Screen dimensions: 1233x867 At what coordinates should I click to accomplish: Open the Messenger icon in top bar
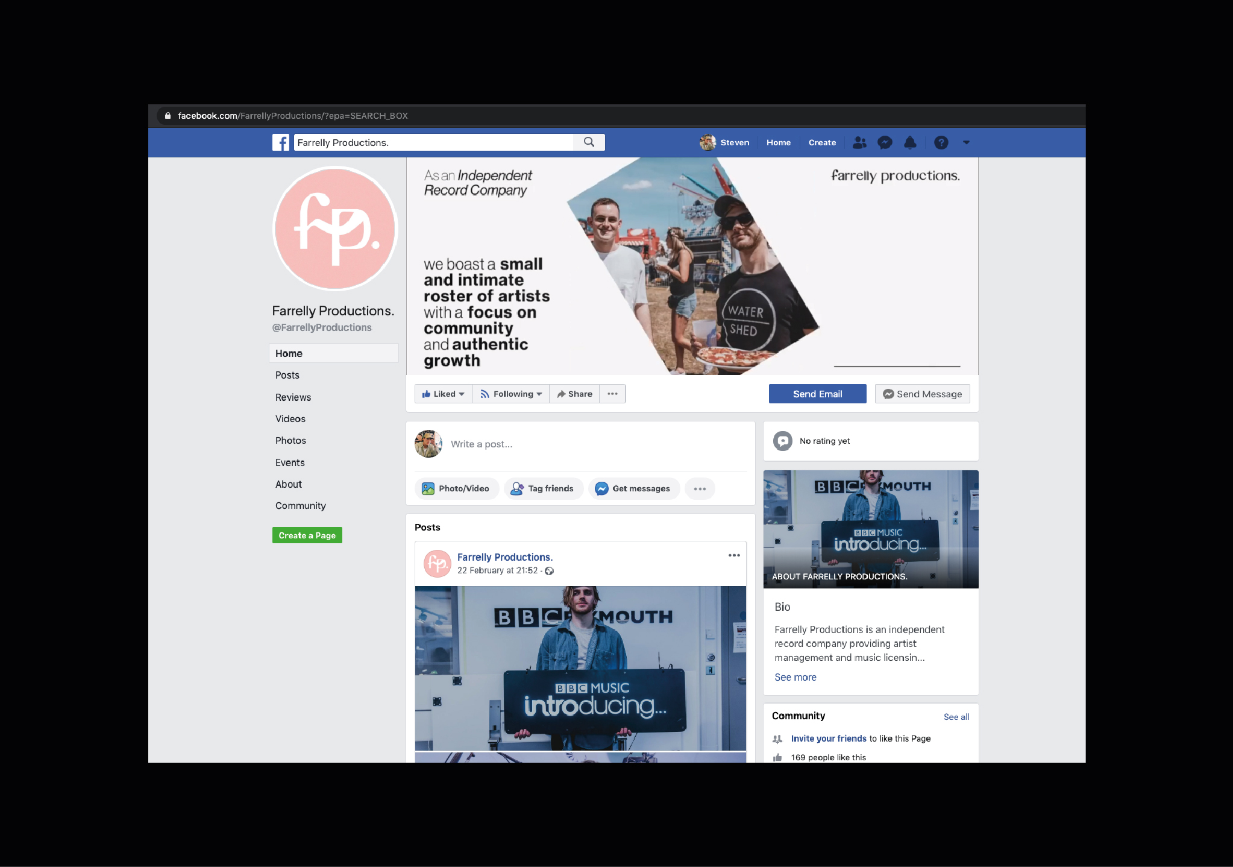point(885,142)
